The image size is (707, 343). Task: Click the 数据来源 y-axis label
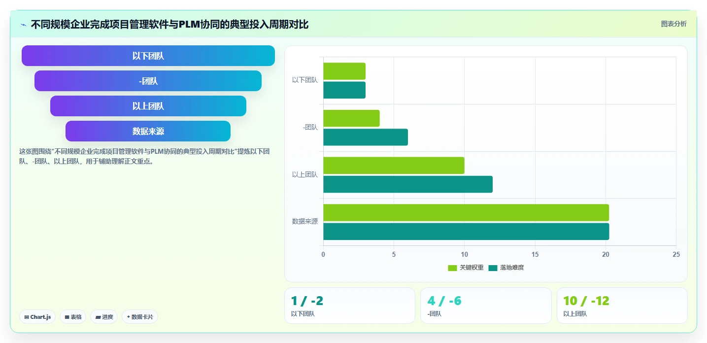coord(305,221)
